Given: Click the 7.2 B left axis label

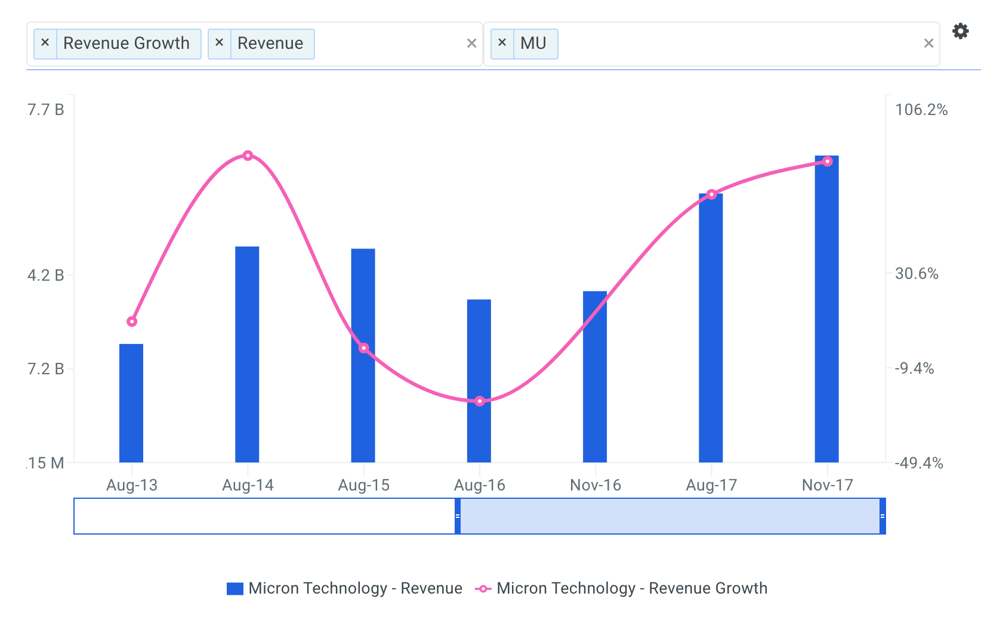Looking at the screenshot, I should [x=45, y=369].
